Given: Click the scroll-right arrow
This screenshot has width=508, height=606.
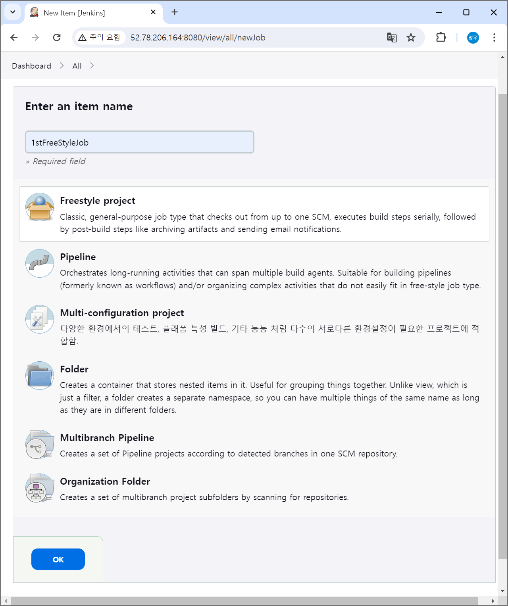Looking at the screenshot, I should 493,601.
